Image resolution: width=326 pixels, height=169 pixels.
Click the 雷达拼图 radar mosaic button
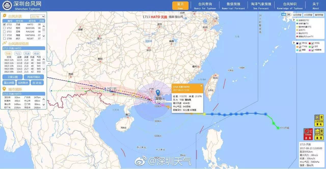[9, 83]
